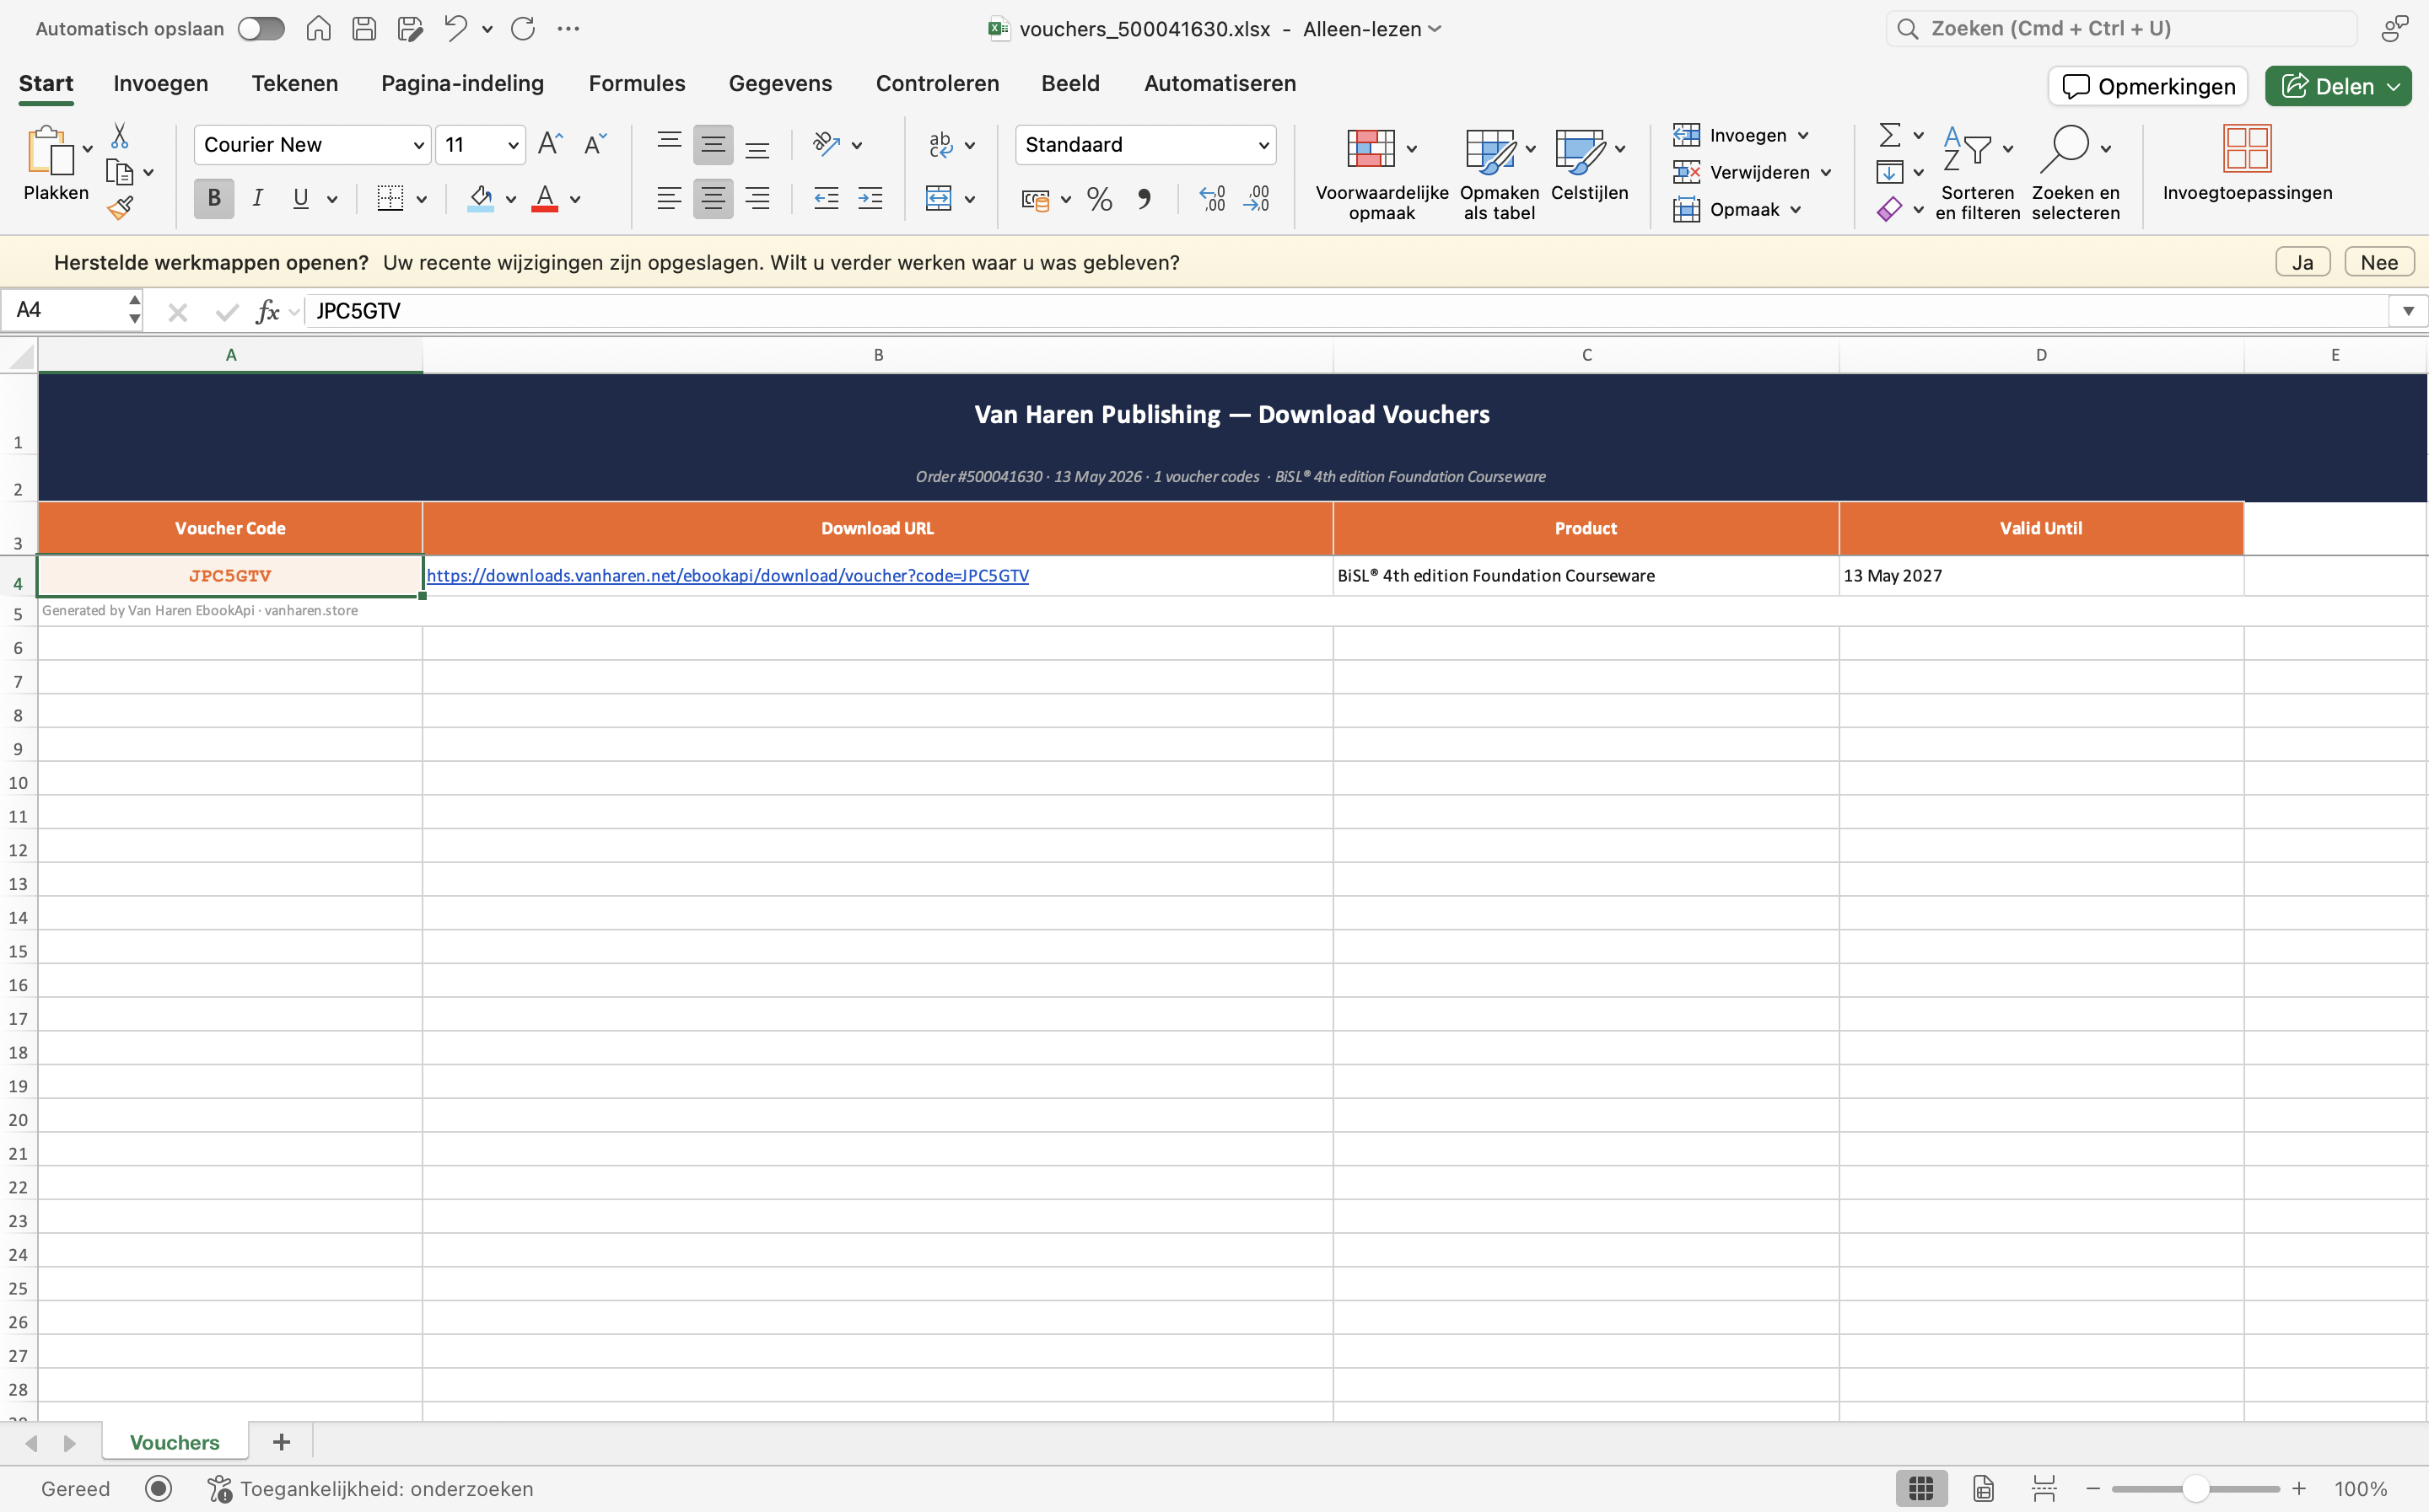
Task: Decrease indent of cell content
Action: click(x=827, y=199)
